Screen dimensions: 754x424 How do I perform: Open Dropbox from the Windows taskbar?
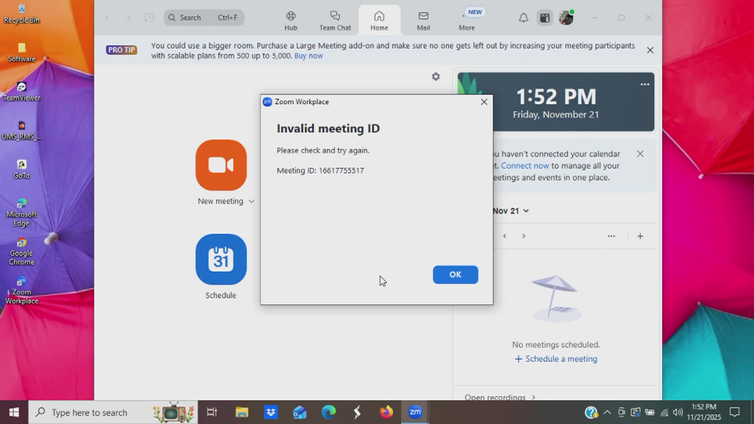pyautogui.click(x=271, y=412)
